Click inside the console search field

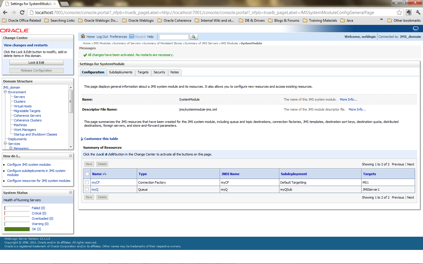point(173,37)
